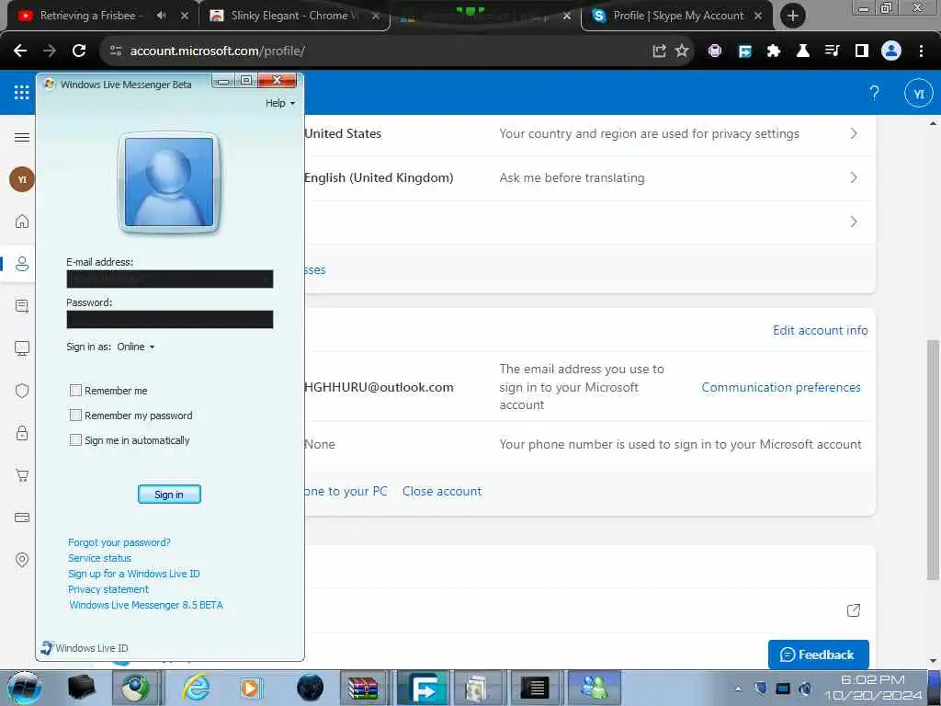Open the Windows Start orb
This screenshot has height=706, width=941.
(x=25, y=688)
